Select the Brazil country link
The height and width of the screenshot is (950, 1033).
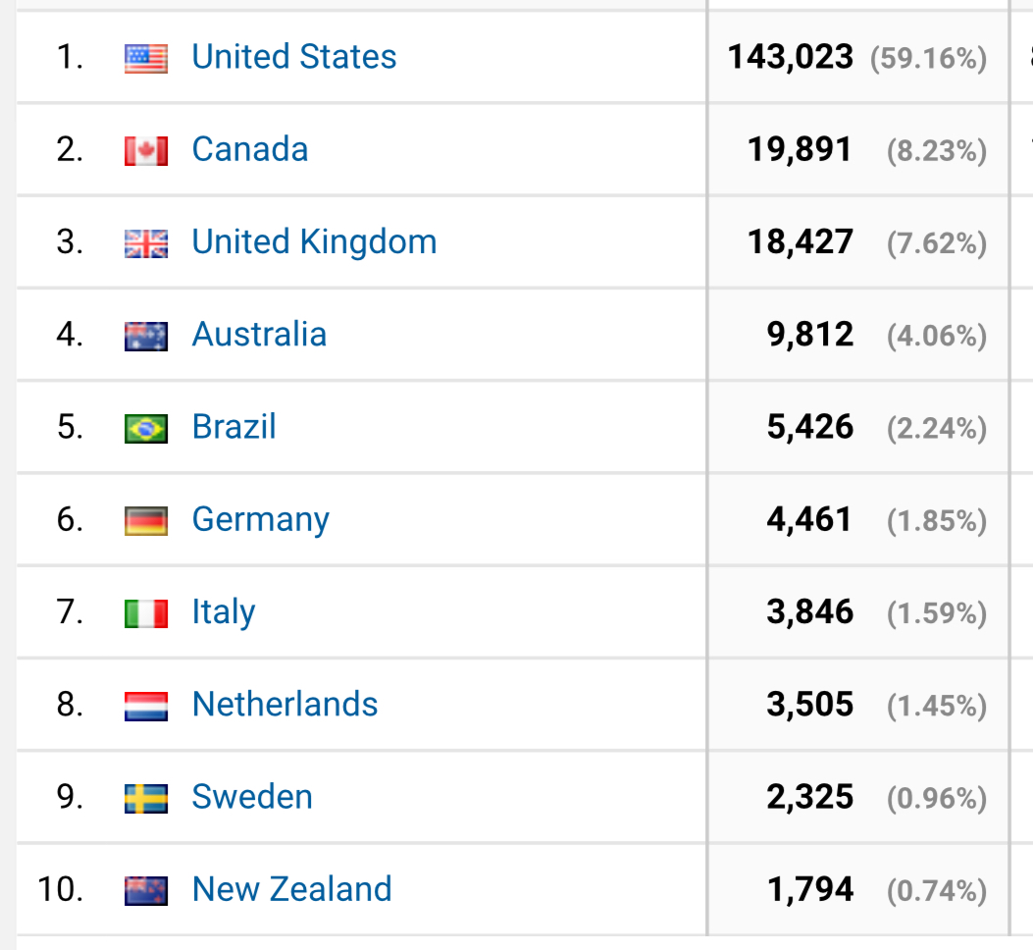click(233, 427)
